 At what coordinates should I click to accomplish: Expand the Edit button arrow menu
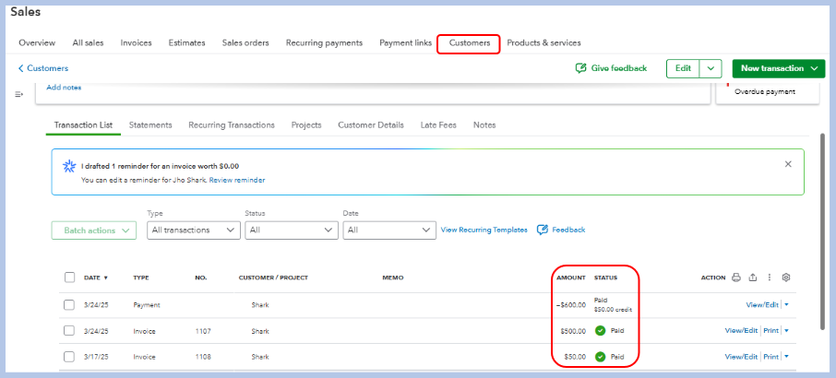tap(710, 68)
